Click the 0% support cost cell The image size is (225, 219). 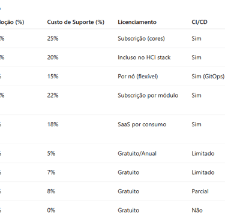(x=51, y=210)
